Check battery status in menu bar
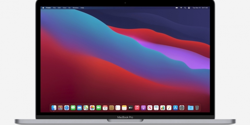 177,8
